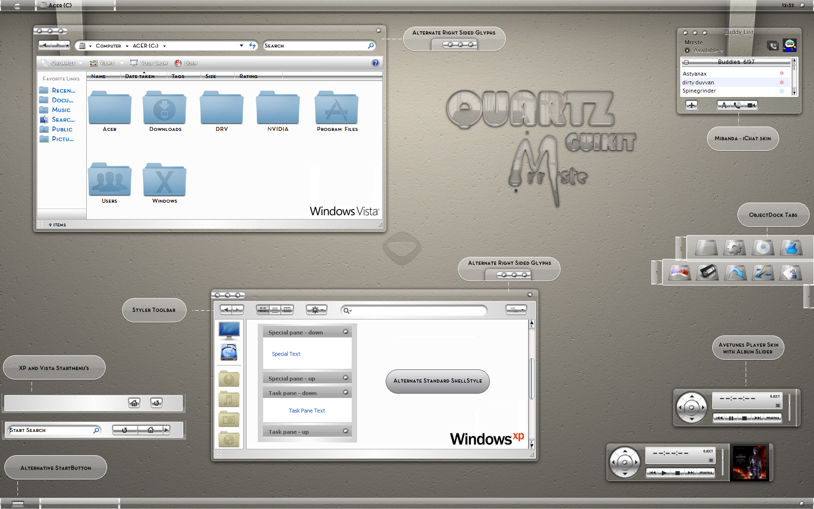Open the Recent favorite link
Image resolution: width=814 pixels, height=509 pixels.
tap(58, 90)
